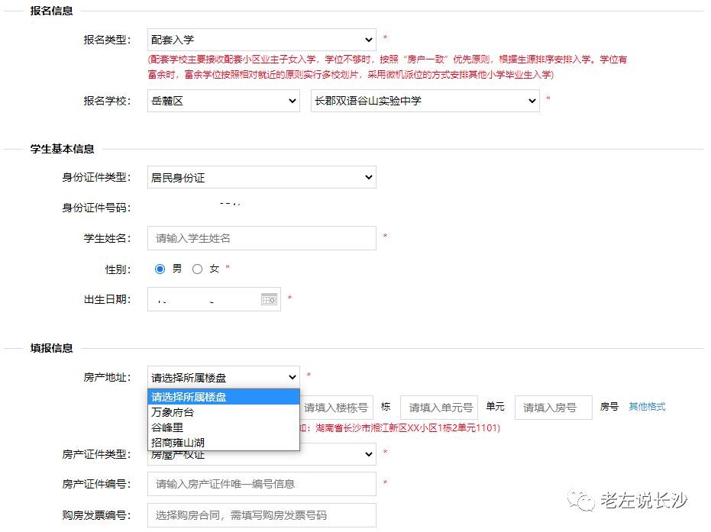
Task: Click the 请填入房号 room number field
Action: click(x=553, y=408)
